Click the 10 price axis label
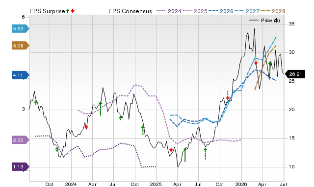Viewport: 314px width, 187px height. pos(291,167)
